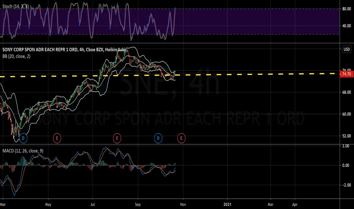Click the Nov label on the time axis
The image size is (354, 209).
pyautogui.click(x=183, y=204)
